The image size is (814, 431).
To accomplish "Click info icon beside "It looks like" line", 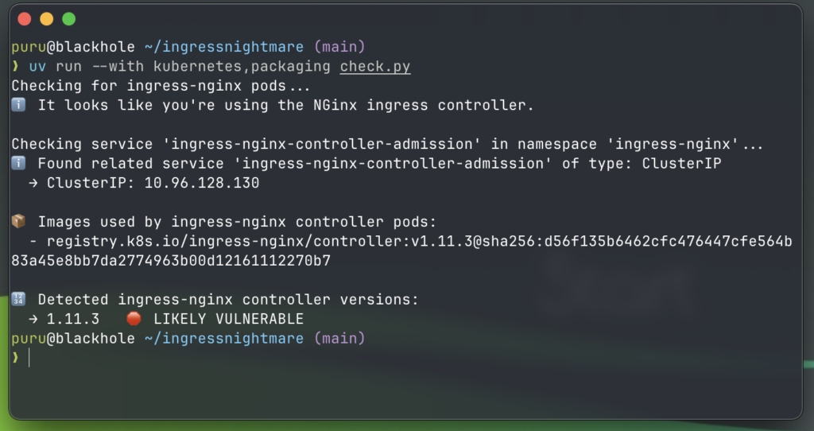I will click(19, 105).
